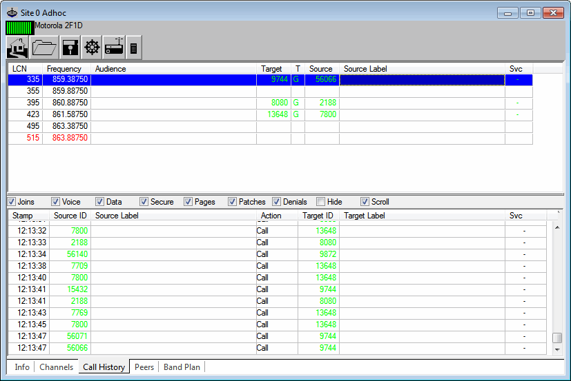Toggle the Patches checkbox
Viewport: 571px width, 381px height.
point(232,202)
